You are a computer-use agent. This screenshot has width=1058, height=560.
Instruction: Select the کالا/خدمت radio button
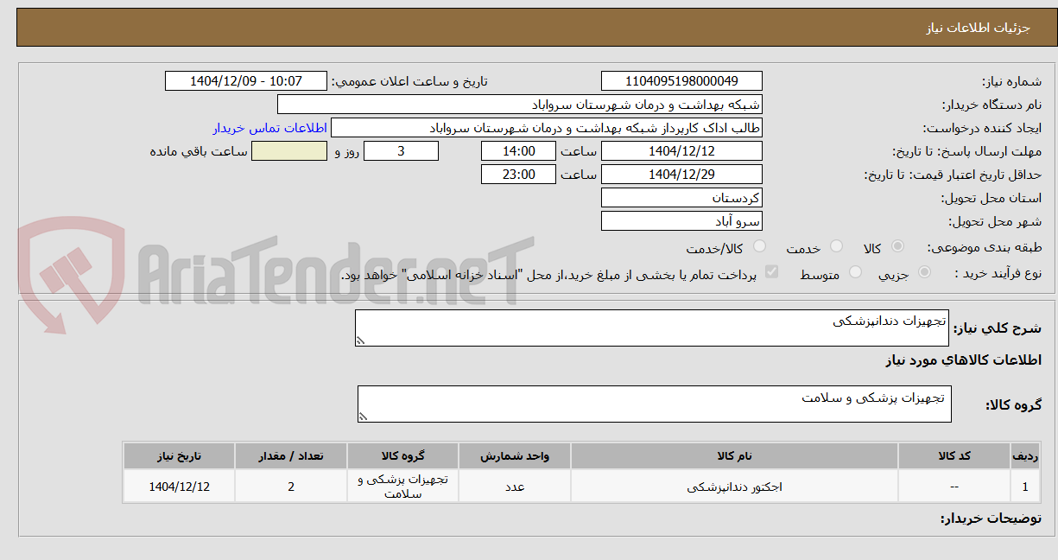(759, 247)
